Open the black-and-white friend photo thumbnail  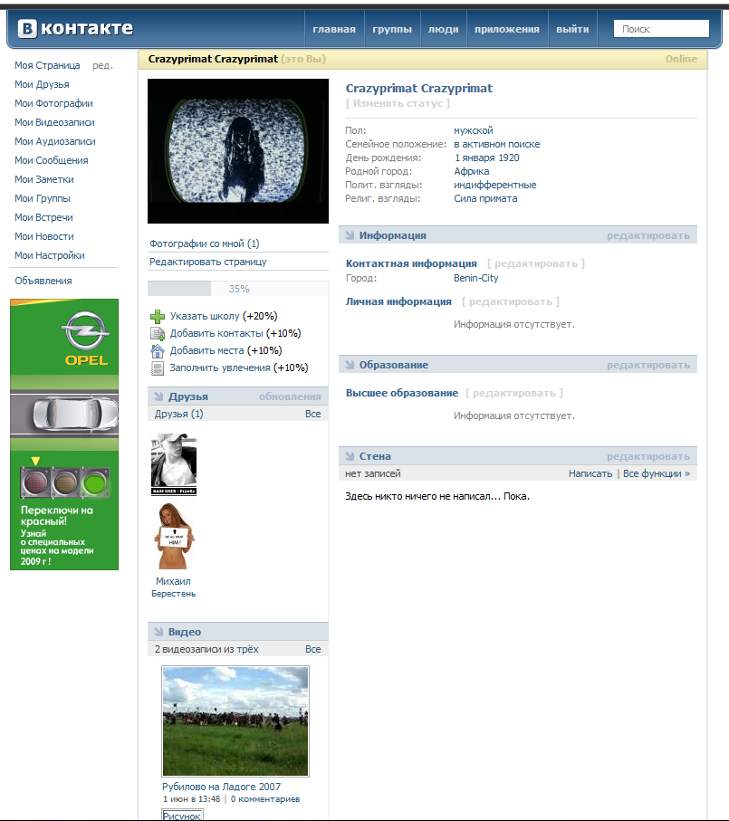[174, 464]
